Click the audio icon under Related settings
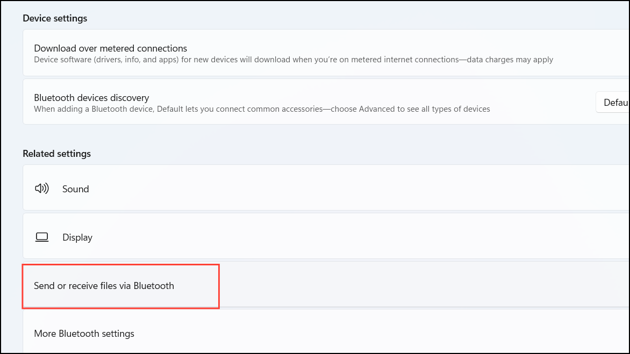630x354 pixels. [x=42, y=189]
